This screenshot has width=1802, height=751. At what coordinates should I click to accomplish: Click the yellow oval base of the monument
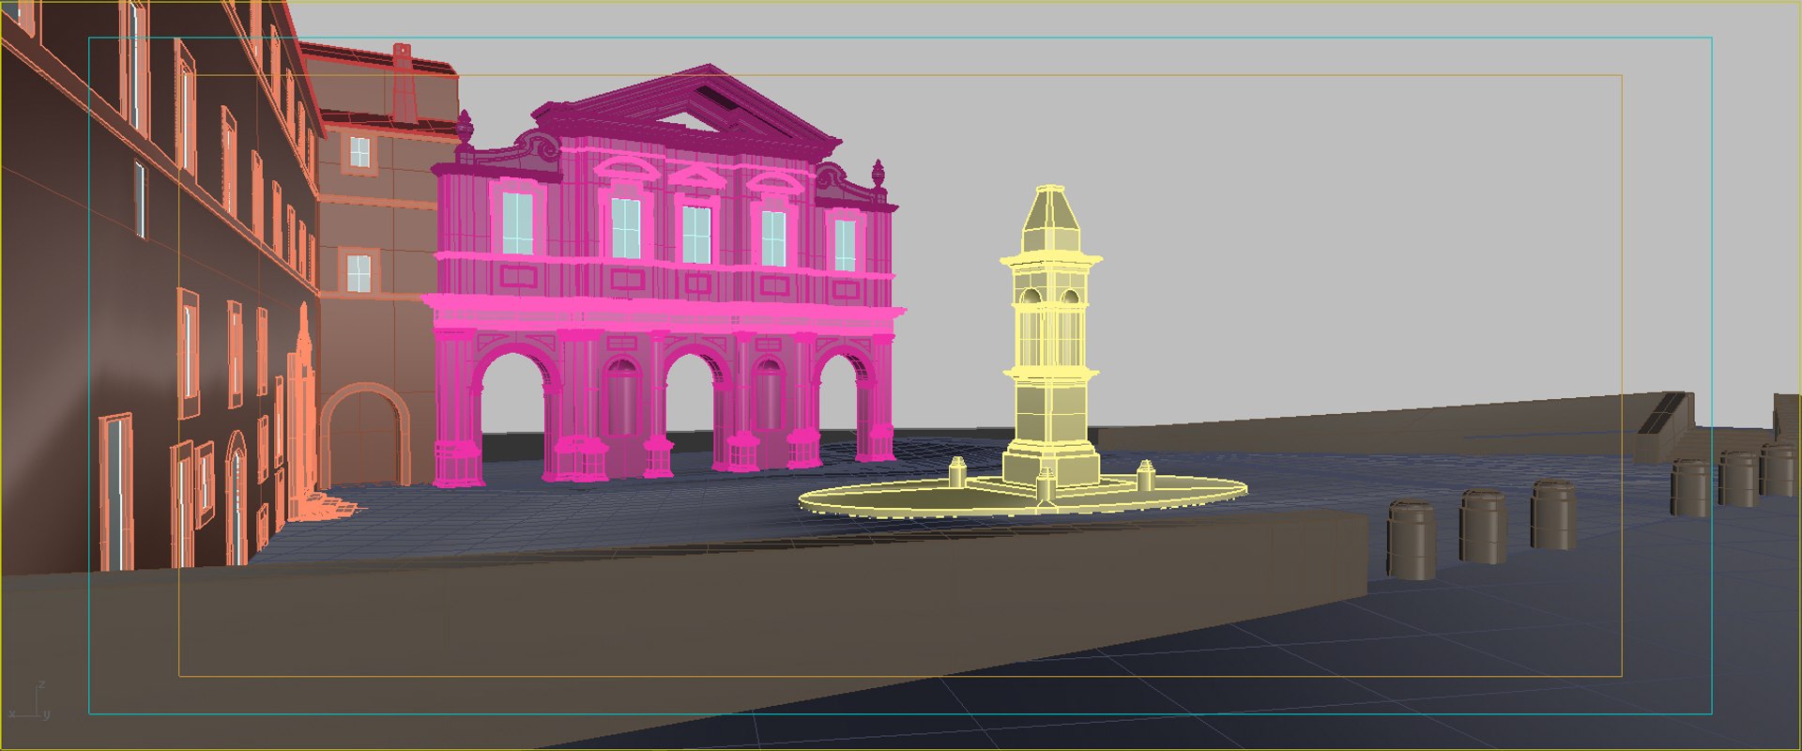1023,498
